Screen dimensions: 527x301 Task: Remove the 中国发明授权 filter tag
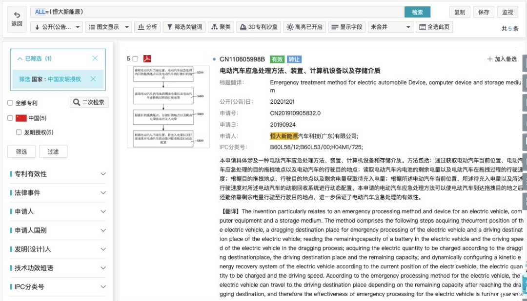point(93,79)
